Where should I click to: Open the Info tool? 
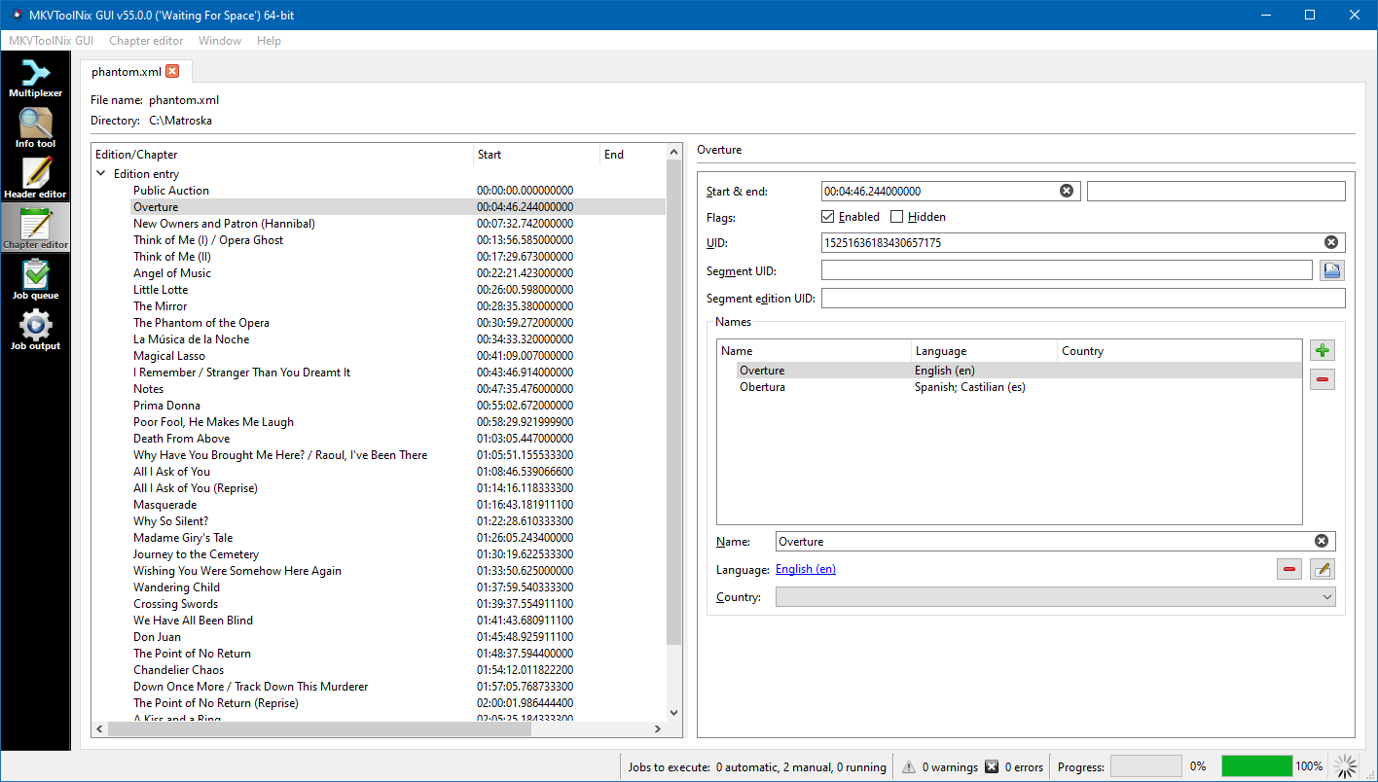35,127
